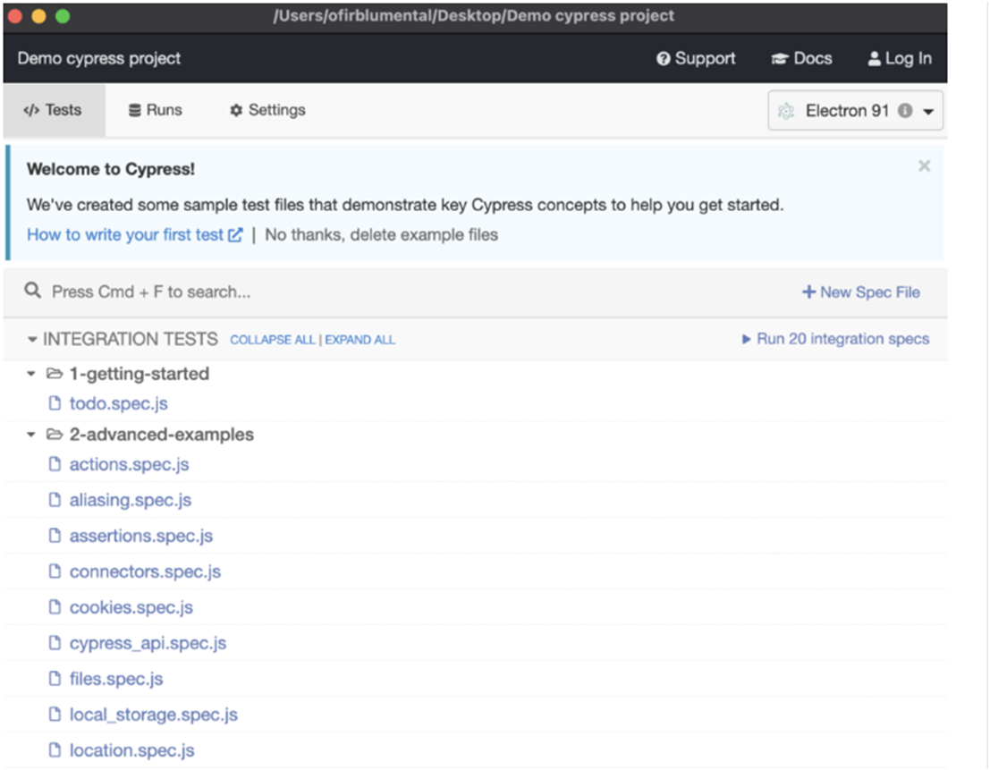Focus the spec search input field
The width and height of the screenshot is (990, 770).
(x=417, y=292)
